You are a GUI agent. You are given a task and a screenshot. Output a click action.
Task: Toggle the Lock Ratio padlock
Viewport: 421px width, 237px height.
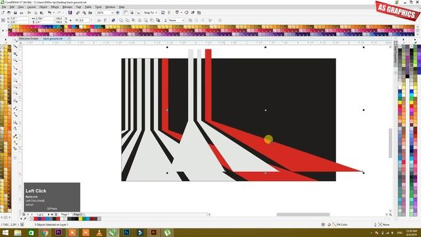point(70,20)
